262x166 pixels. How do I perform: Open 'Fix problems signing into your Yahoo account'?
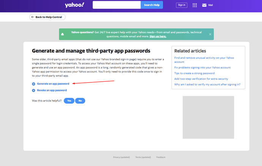pyautogui.click(x=202, y=68)
